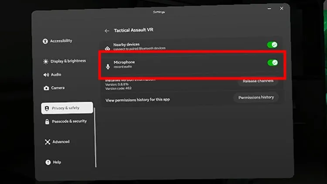This screenshot has height=184, width=327.
Task: Click the Passcode & security lock icon
Action: click(47, 121)
